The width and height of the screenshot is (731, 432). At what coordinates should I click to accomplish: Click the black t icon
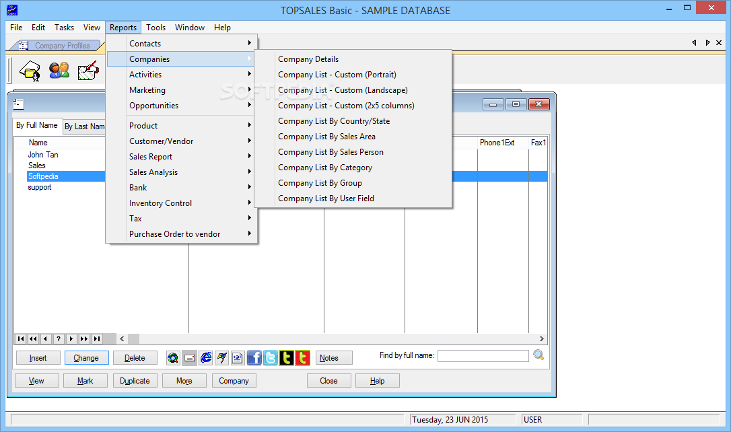pyautogui.click(x=286, y=358)
